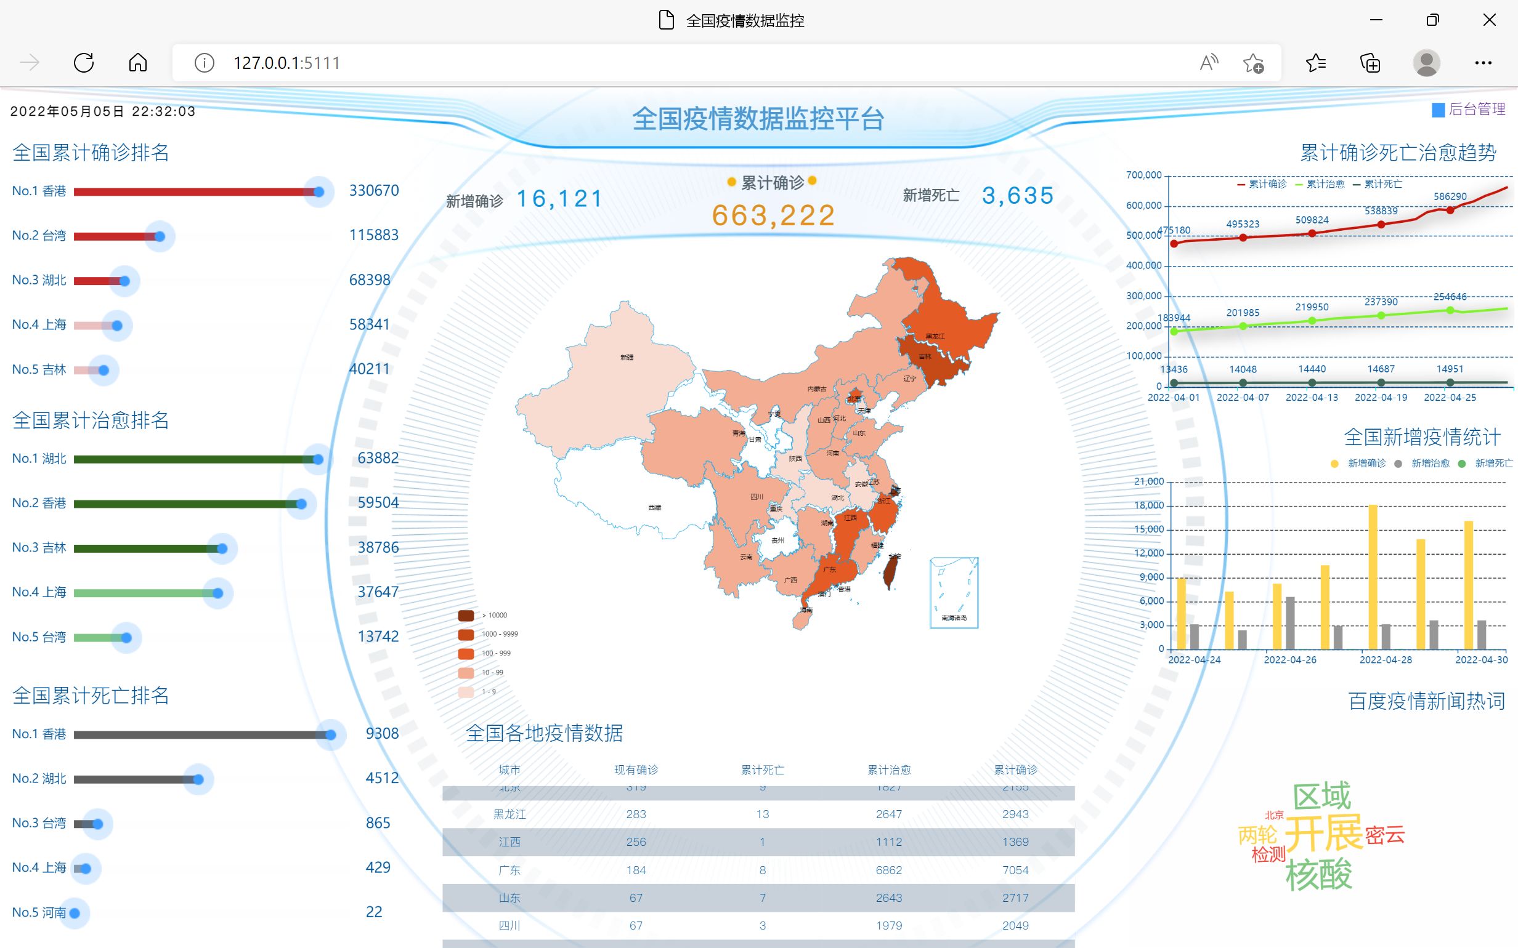Click the Read Aloud icon
Screen dimensions: 1518x948
[1208, 63]
